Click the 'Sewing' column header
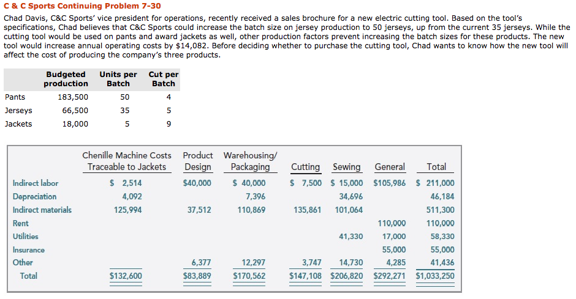This screenshot has width=576, height=299. pyautogui.click(x=347, y=167)
